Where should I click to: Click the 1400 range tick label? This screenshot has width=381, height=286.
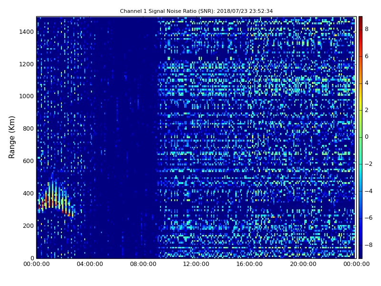[27, 32]
